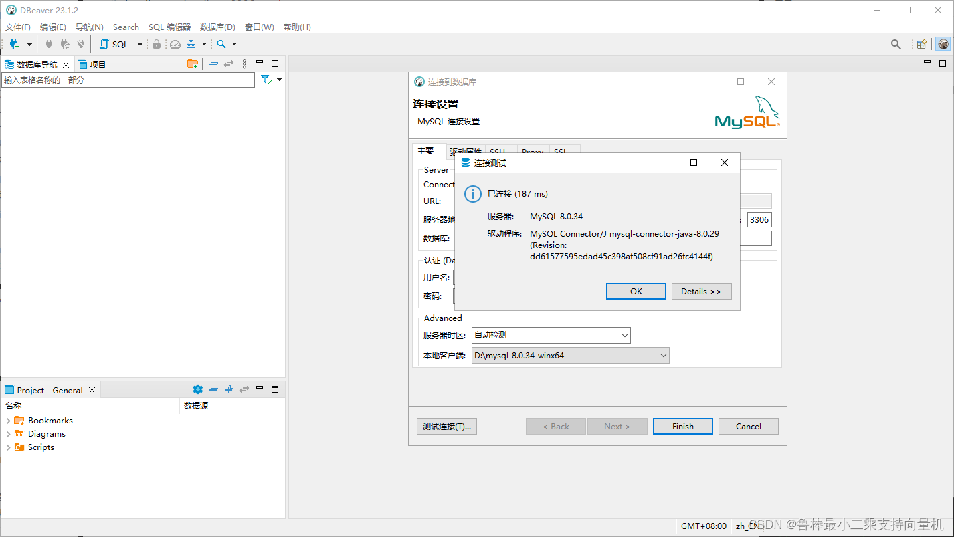
Task: Click the Cancel button
Action: pos(749,427)
